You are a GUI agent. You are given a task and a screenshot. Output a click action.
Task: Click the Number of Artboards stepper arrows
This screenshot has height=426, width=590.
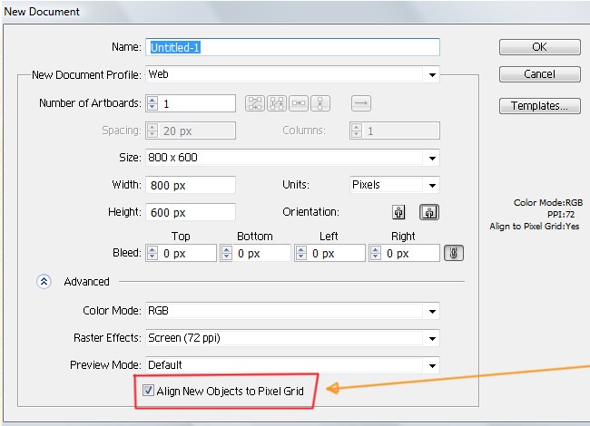coord(152,103)
